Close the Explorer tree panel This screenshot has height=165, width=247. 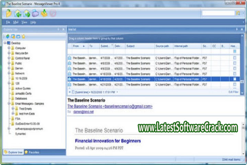pos(63,30)
